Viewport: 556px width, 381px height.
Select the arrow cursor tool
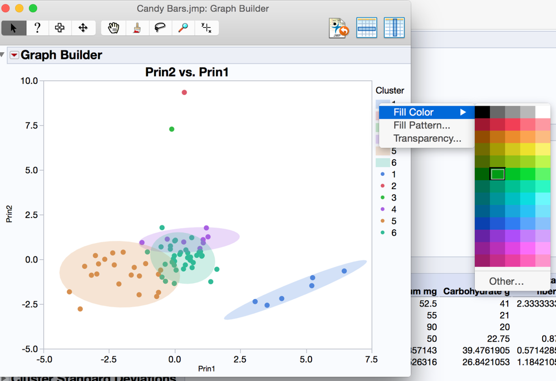pos(14,28)
